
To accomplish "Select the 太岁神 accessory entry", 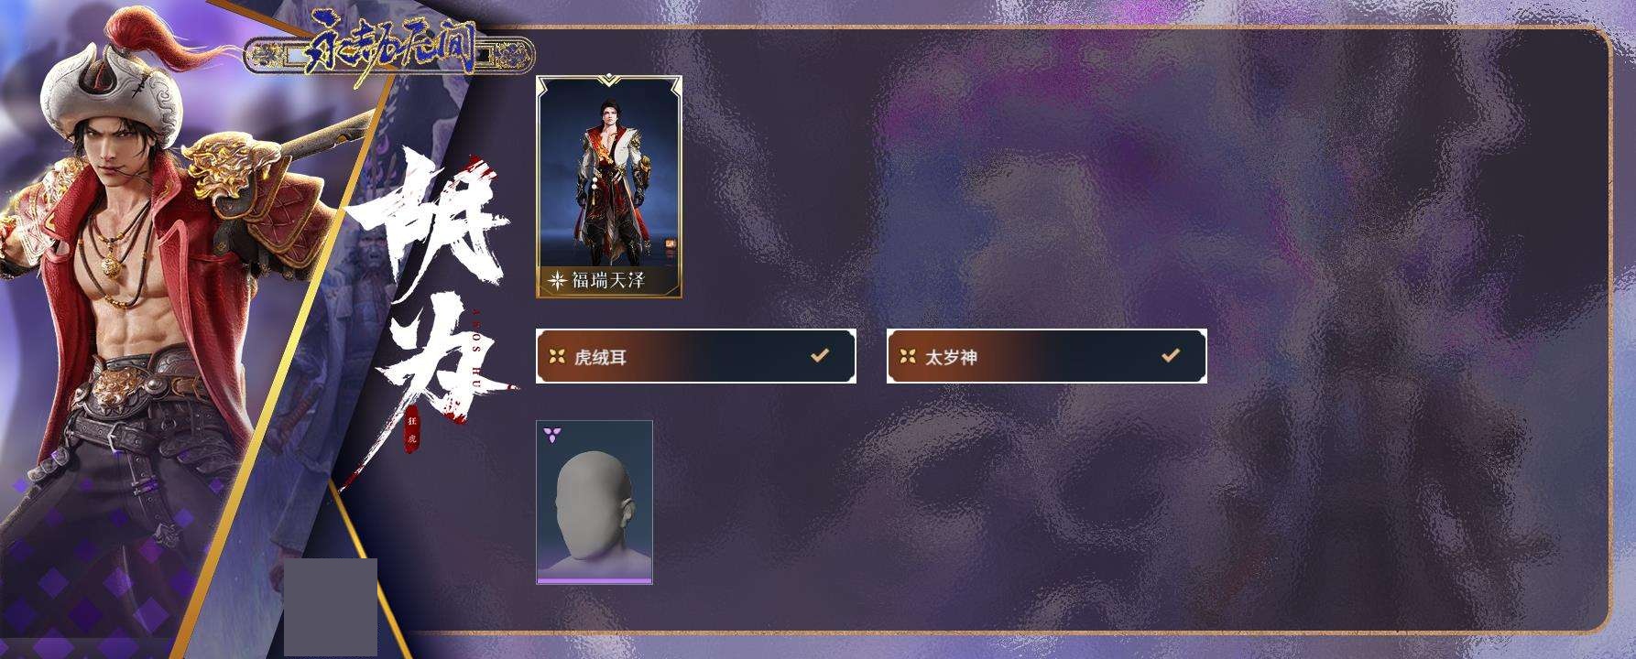I will tap(1046, 356).
